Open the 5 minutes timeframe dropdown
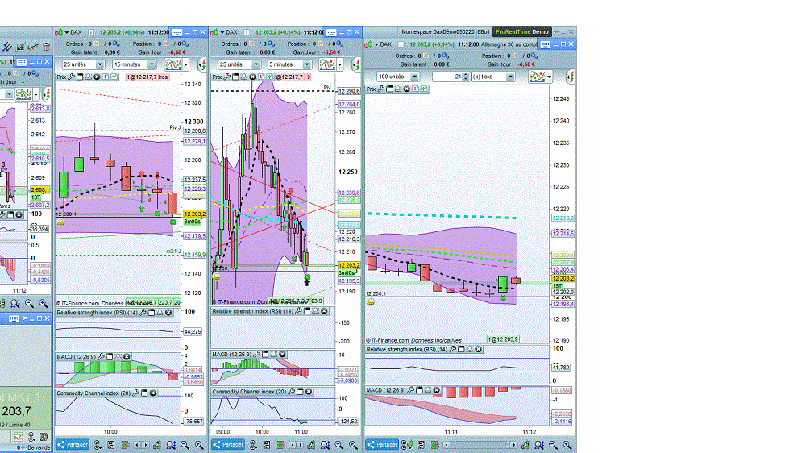Viewport: 806px width, 453px height. click(x=290, y=64)
